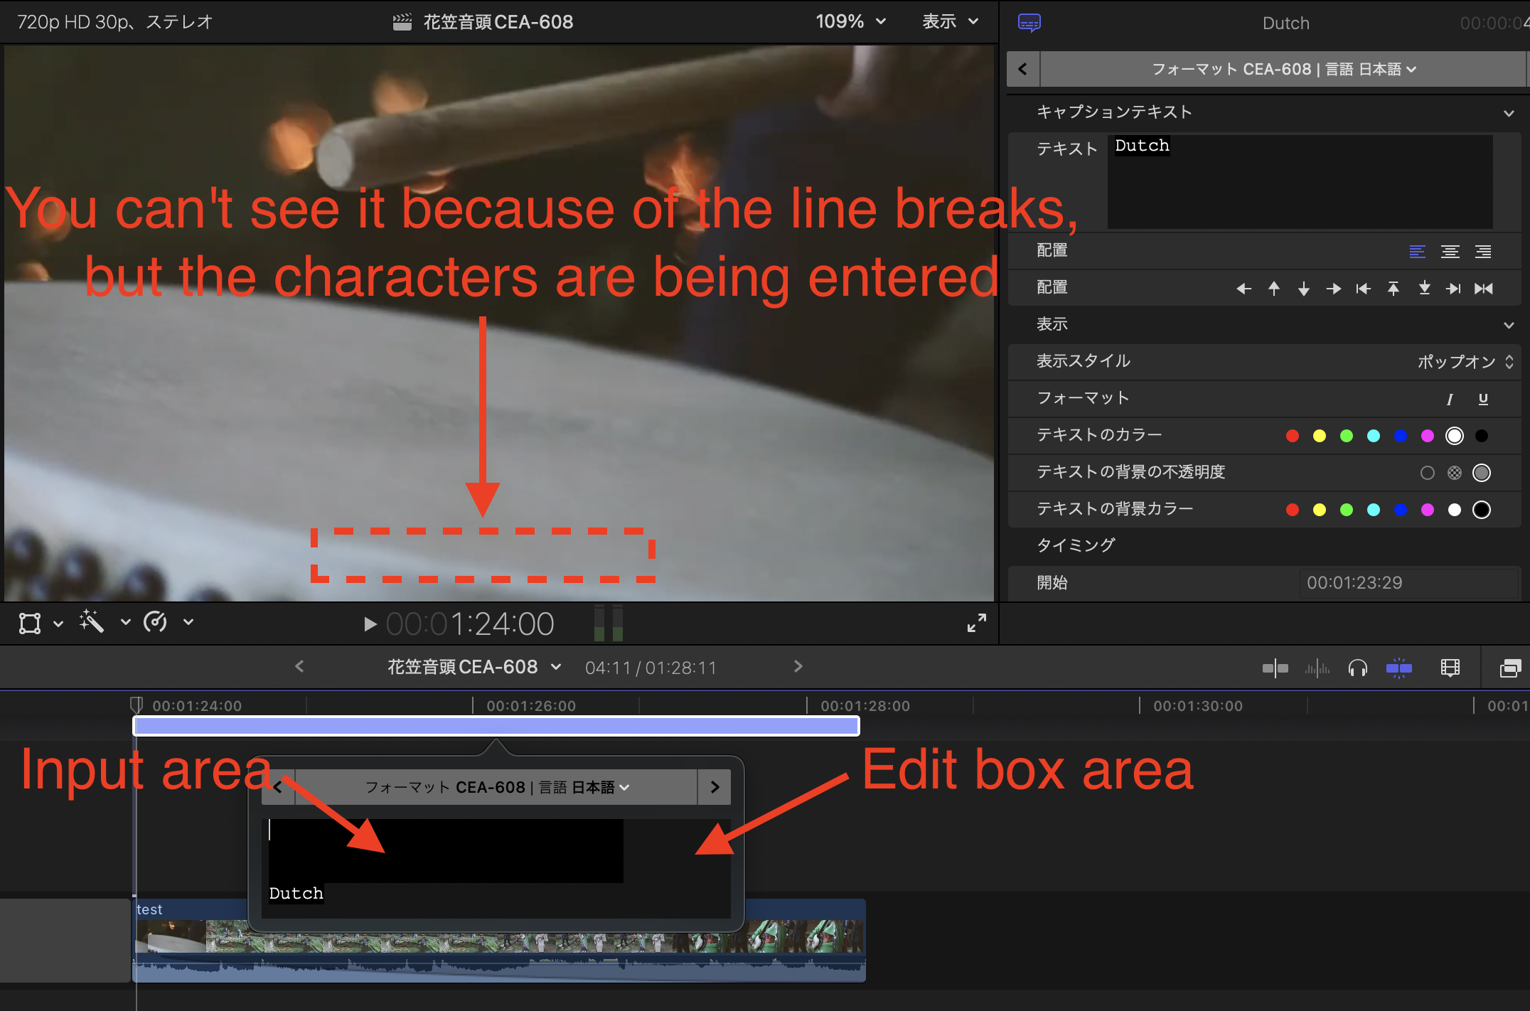The width and height of the screenshot is (1530, 1011).
Task: Click the Captions icon above the inspector
Action: point(1029,21)
